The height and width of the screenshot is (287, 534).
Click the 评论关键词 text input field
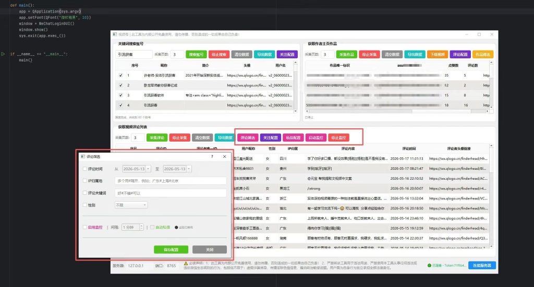(x=171, y=193)
